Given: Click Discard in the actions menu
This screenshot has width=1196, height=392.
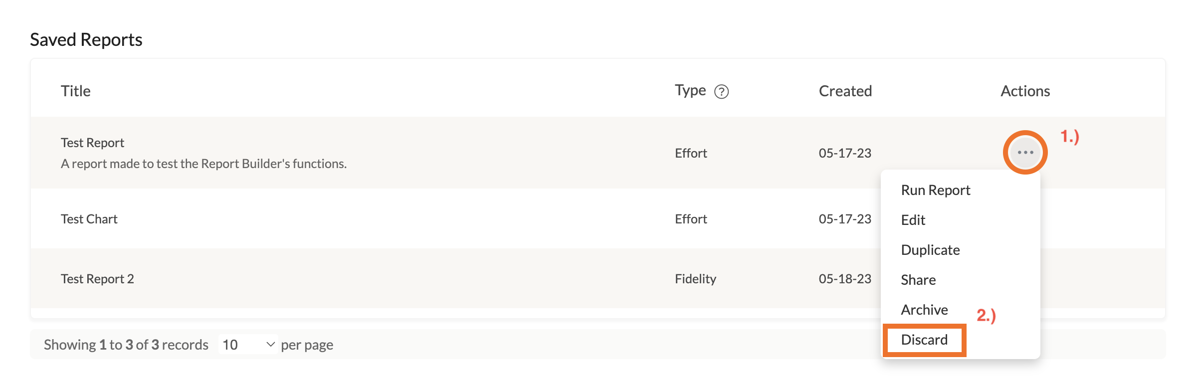Looking at the screenshot, I should [924, 340].
